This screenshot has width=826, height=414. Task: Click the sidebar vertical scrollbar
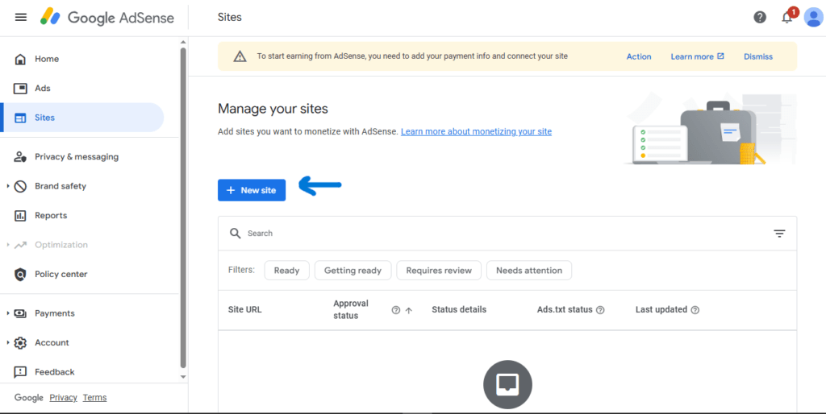point(183,208)
